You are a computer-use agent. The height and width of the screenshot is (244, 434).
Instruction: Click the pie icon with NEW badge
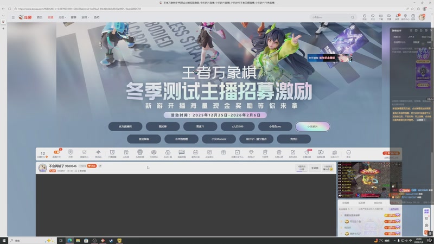click(x=307, y=152)
